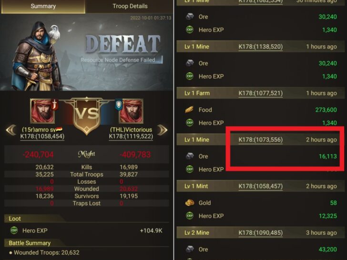Tap the Ore icon under Lv 2 Mine

tap(190, 249)
